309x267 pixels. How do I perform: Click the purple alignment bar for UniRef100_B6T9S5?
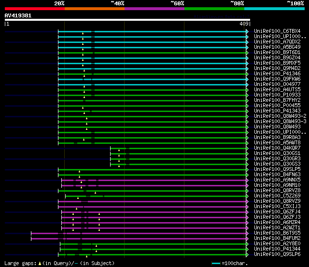pyautogui.click(x=139, y=234)
